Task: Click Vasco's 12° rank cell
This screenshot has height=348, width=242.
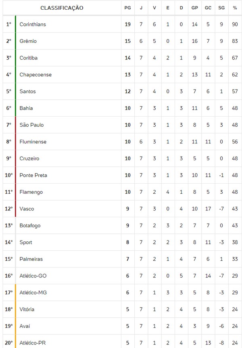Action: [x=9, y=209]
